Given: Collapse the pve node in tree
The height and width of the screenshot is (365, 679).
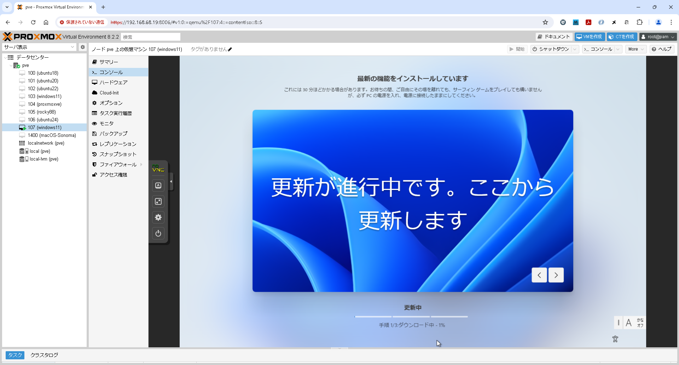Looking at the screenshot, I should pyautogui.click(x=11, y=65).
